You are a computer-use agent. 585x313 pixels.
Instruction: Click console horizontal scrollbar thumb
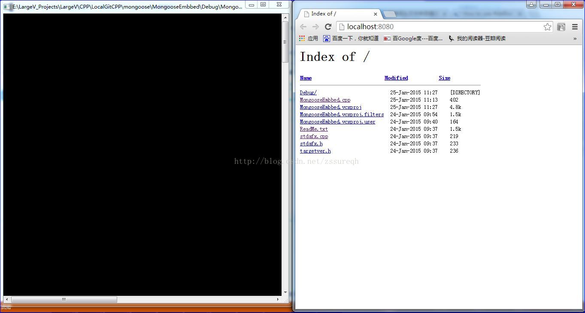(64, 299)
